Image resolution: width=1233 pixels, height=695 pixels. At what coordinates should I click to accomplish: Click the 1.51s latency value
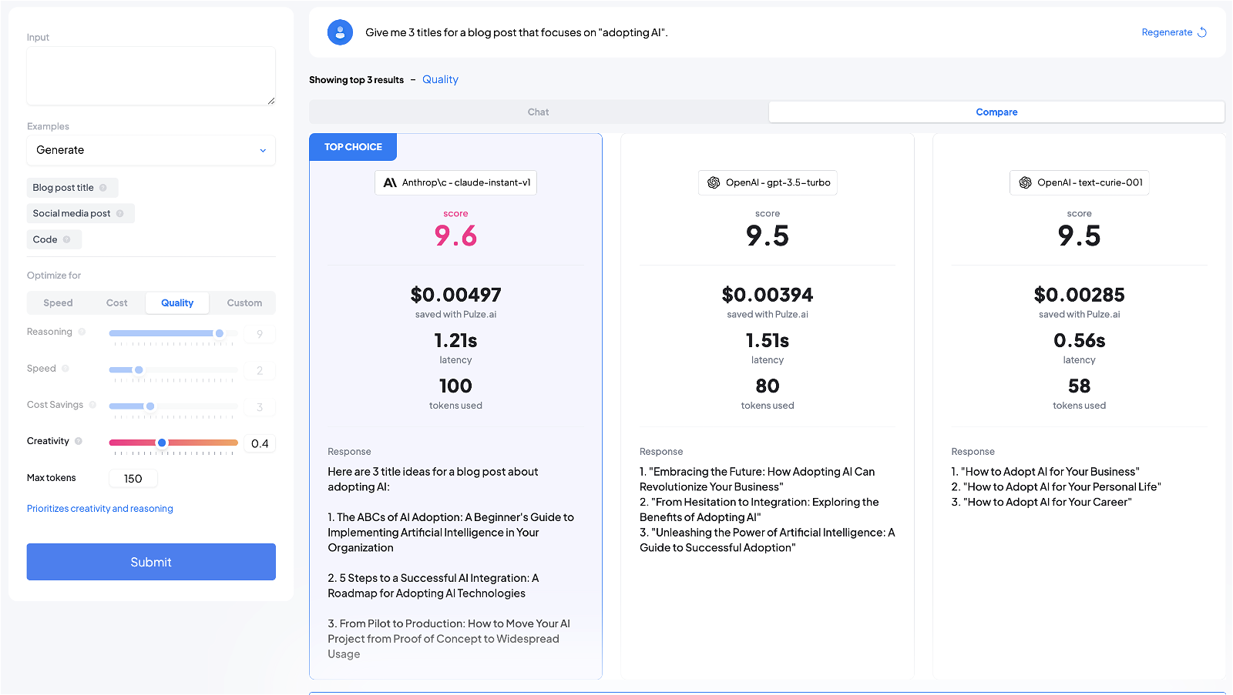[768, 340]
